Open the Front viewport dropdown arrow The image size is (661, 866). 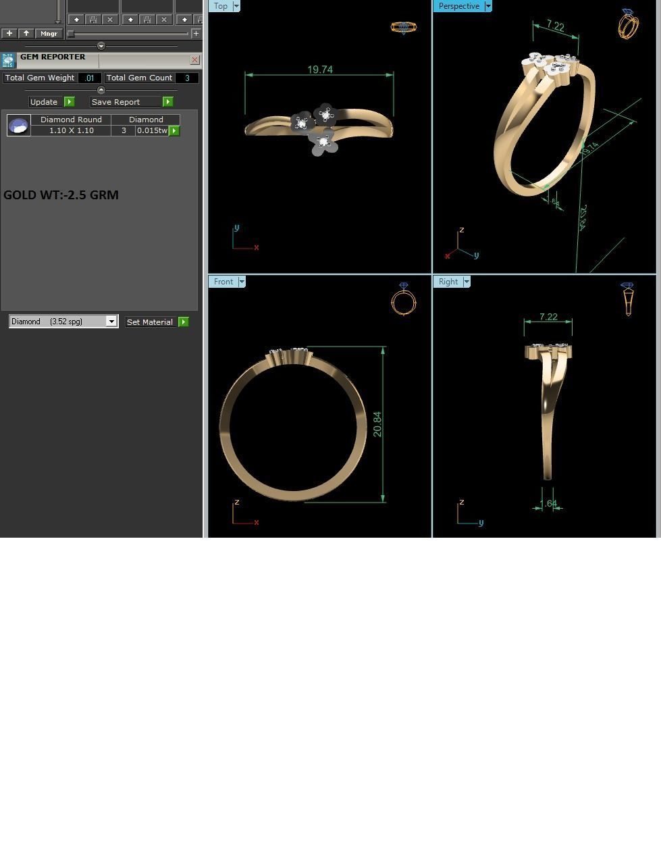pos(242,282)
